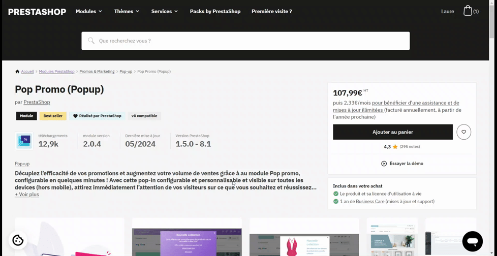The width and height of the screenshot is (497, 256).
Task: Expand the Thèmes menu
Action: [127, 11]
